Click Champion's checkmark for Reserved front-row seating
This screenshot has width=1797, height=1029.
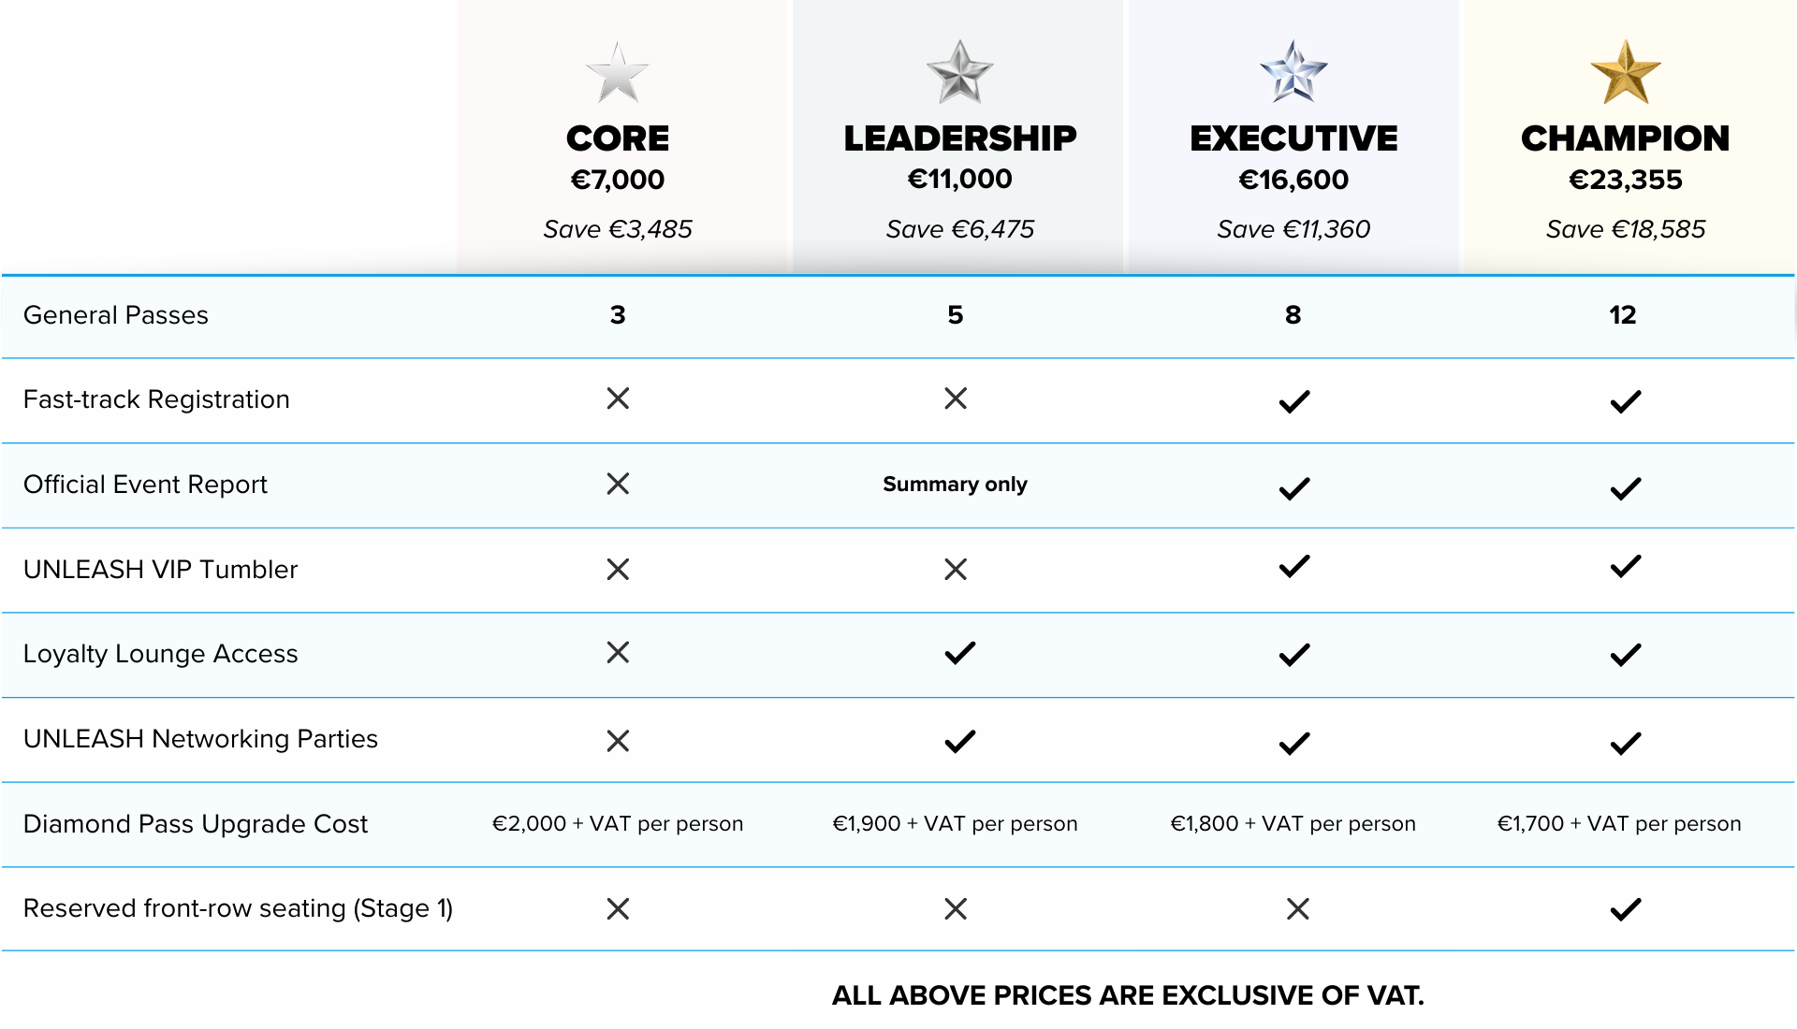tap(1626, 909)
